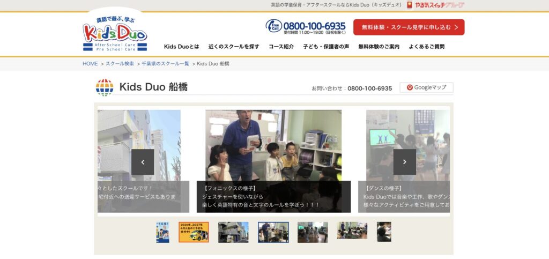
Task: Open よくあるご質問 menu item
Action: coord(426,47)
